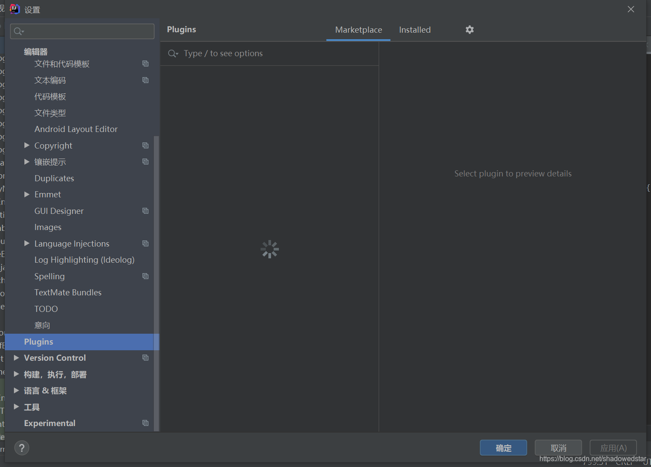The height and width of the screenshot is (467, 651).
Task: Select Duplicates in the settings tree
Action: (x=54, y=178)
